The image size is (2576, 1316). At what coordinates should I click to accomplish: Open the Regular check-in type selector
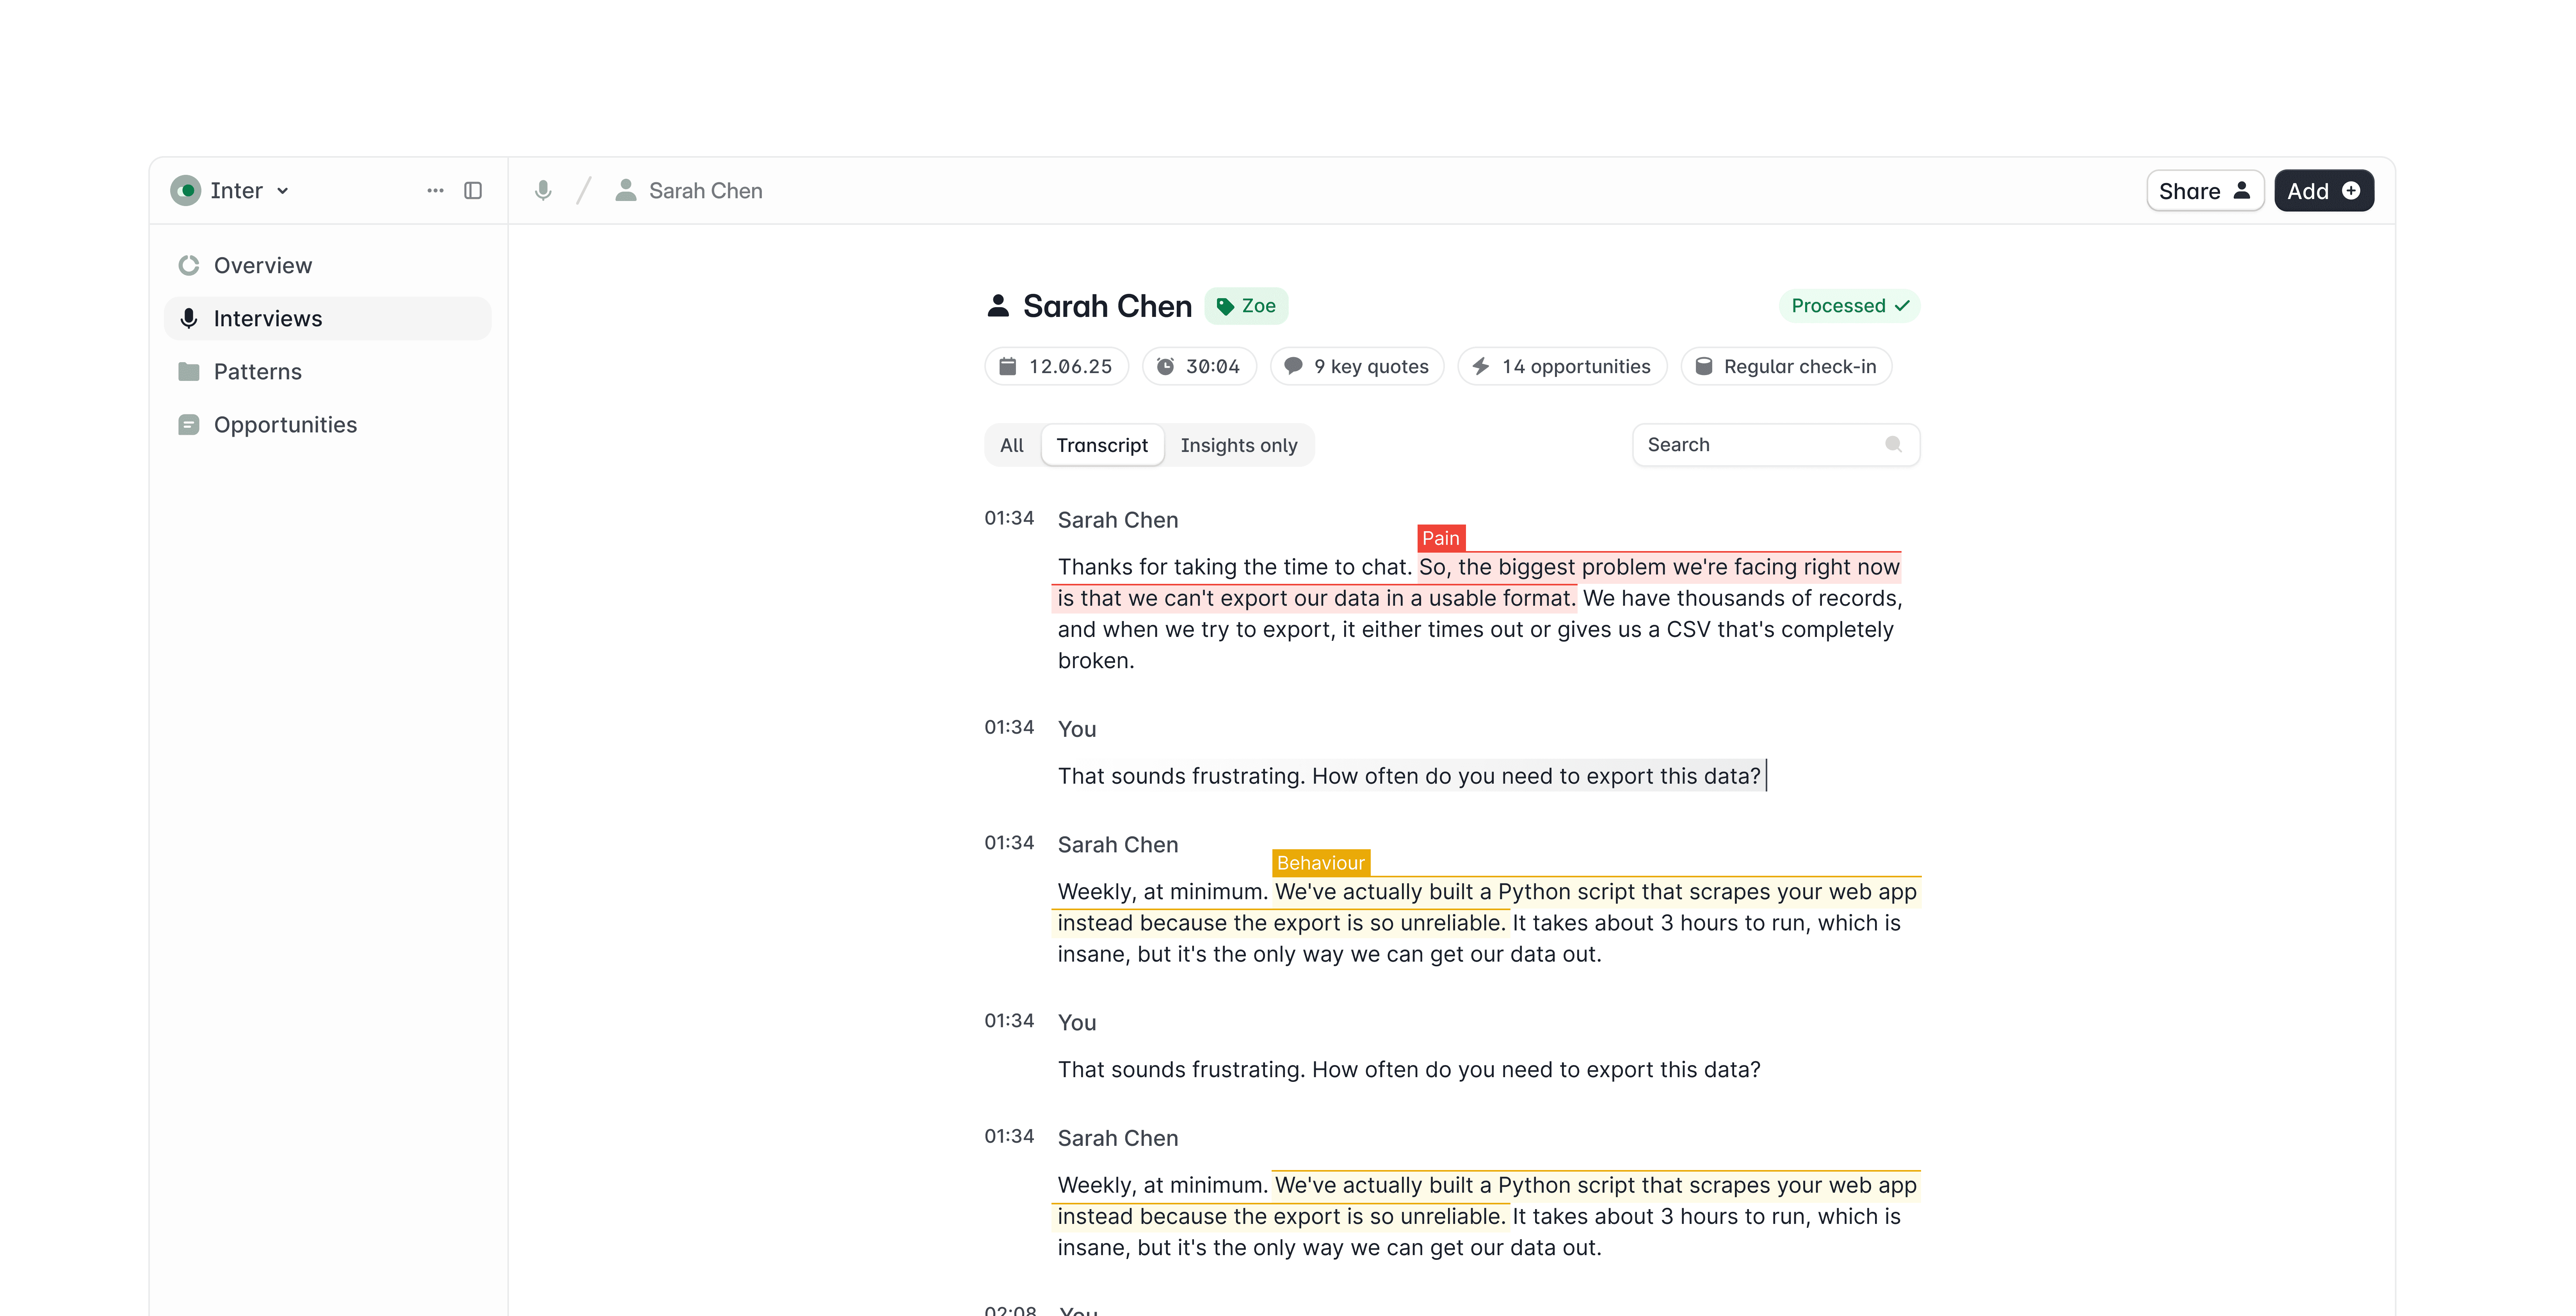coord(1786,366)
